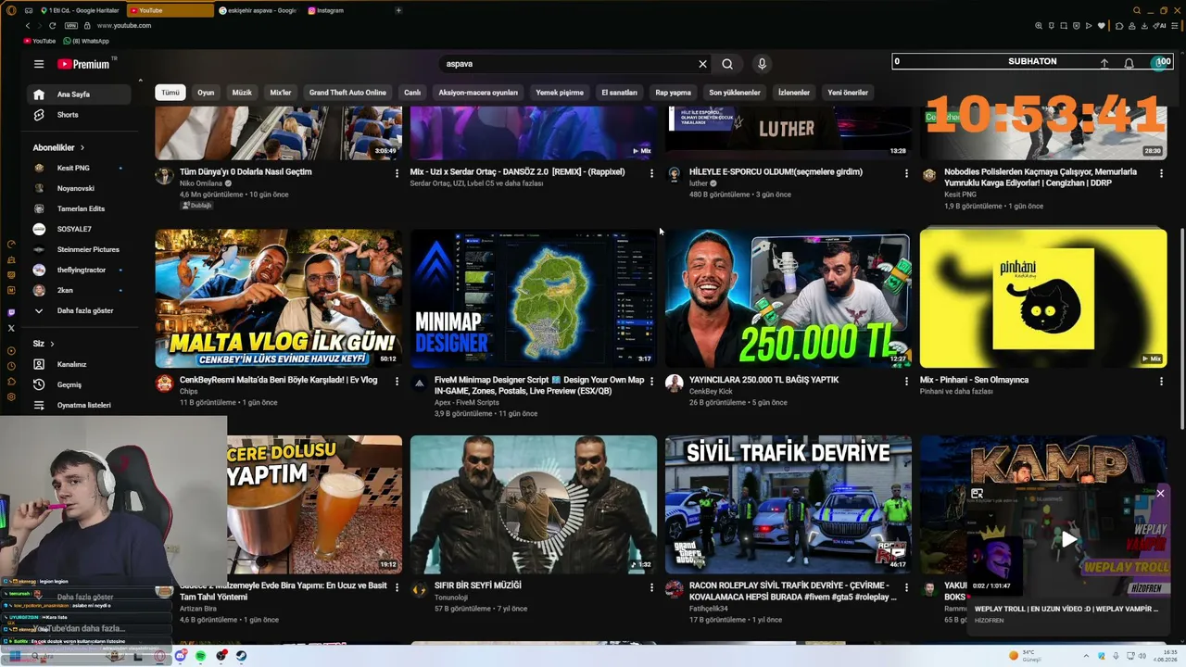
Task: Select the Mix'ler filter chip
Action: [281, 93]
